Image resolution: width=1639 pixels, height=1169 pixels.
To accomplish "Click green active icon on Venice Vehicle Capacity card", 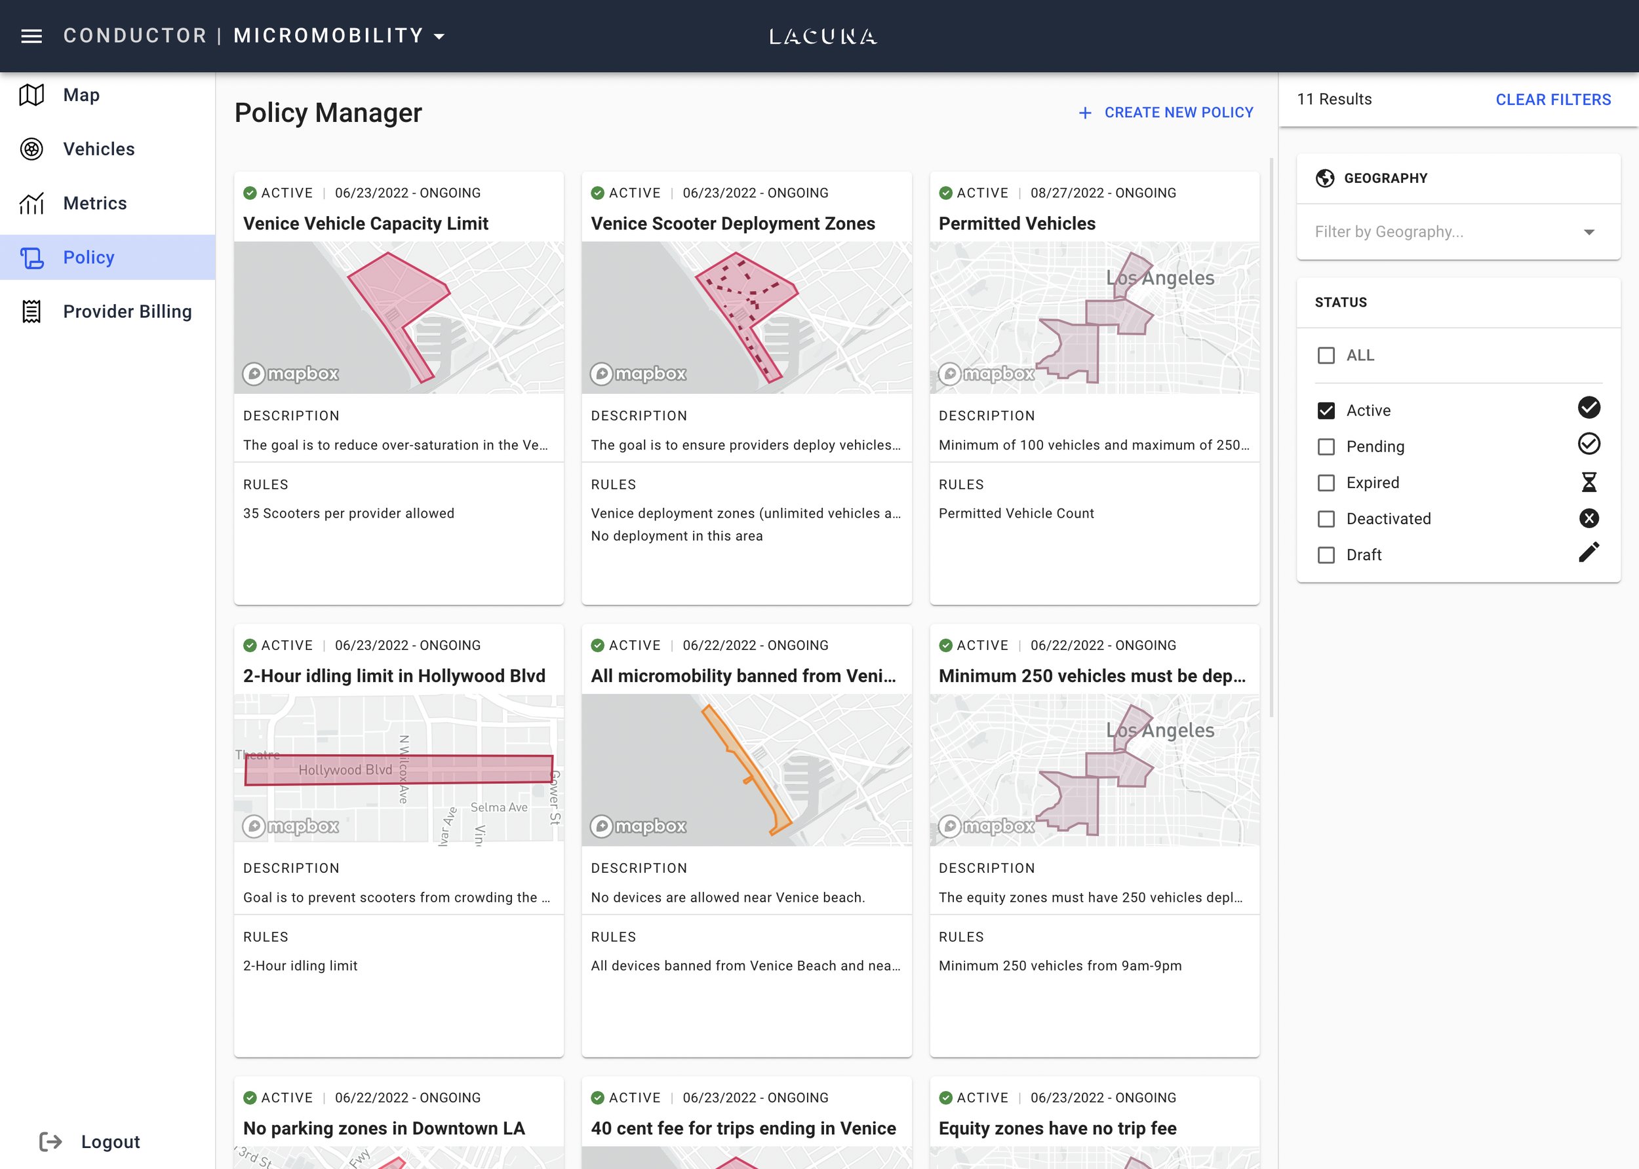I will tap(250, 193).
